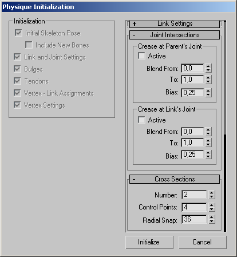The height and width of the screenshot is (257, 237).
Task: Enable Active under Crease at Parent's Joint
Action: pos(141,56)
